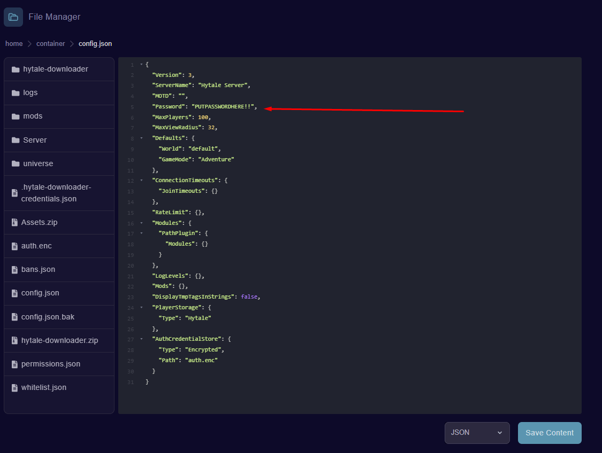The image size is (602, 453).
Task: Collapse the "ConnectionTimeouts" fold arrow
Action: (141, 181)
